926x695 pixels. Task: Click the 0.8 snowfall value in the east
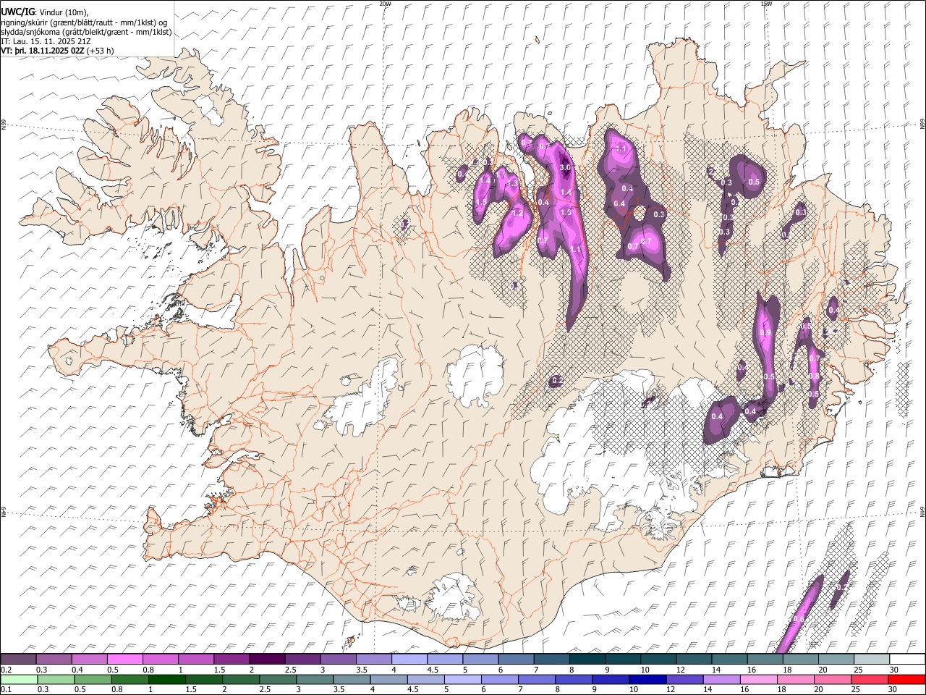814,376
